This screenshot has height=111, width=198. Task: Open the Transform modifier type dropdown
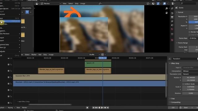tap(185, 59)
